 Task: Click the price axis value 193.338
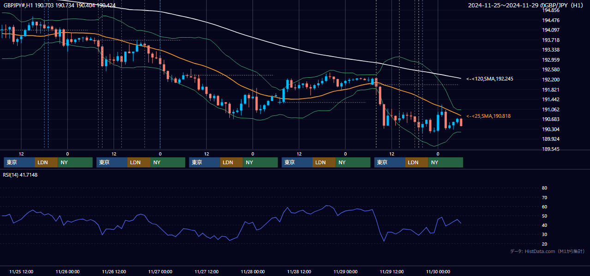(x=551, y=50)
